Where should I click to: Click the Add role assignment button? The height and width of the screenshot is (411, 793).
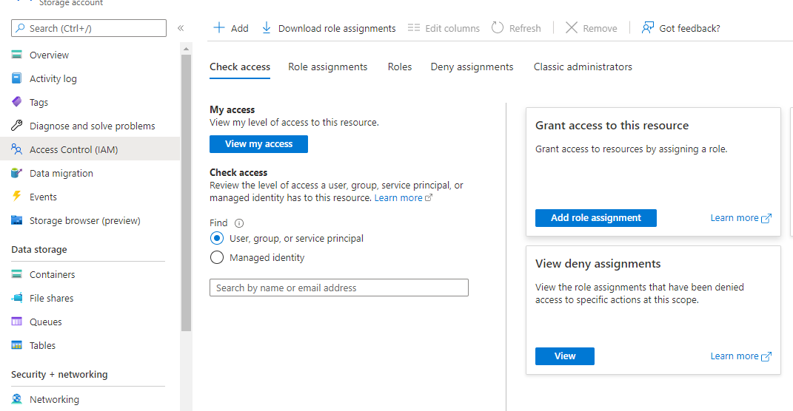[x=595, y=218]
